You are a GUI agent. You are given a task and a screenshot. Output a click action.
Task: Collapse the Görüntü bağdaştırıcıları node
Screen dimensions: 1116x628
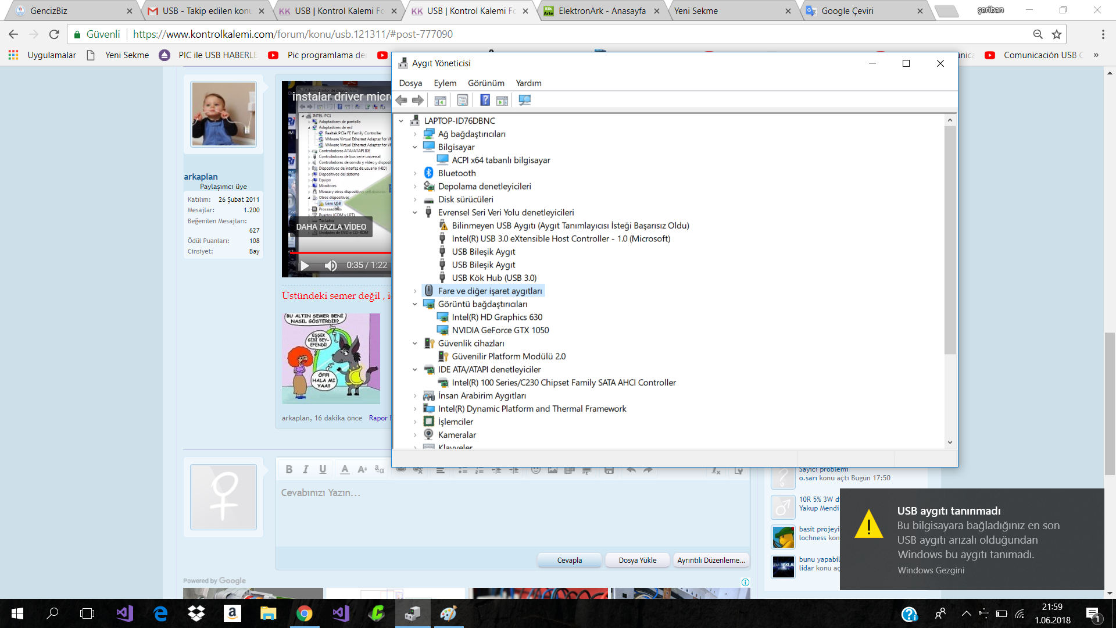point(415,304)
